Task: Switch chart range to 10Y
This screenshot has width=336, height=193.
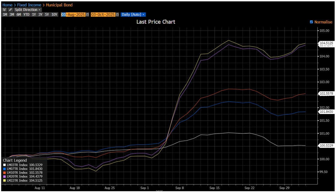Action: (54, 14)
